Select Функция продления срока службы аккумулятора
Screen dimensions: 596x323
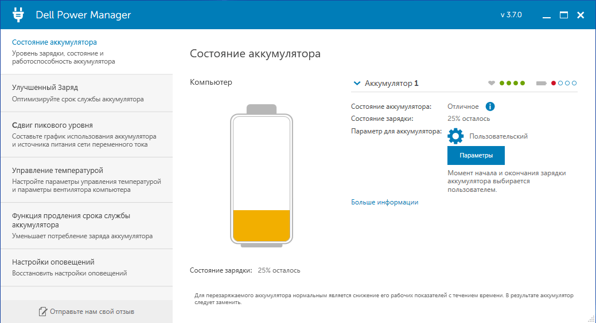(x=71, y=220)
